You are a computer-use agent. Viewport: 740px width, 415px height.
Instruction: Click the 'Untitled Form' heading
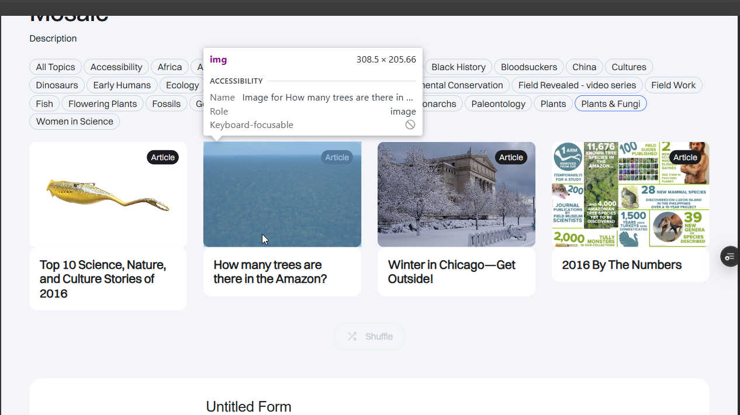click(x=248, y=407)
